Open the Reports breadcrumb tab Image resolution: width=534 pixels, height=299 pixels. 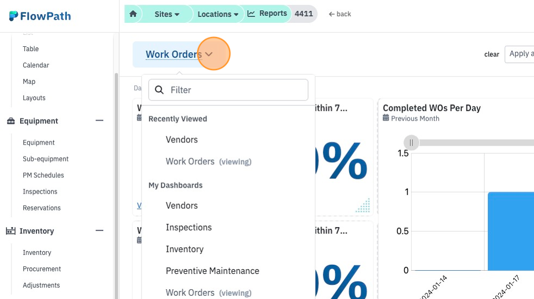pos(267,14)
